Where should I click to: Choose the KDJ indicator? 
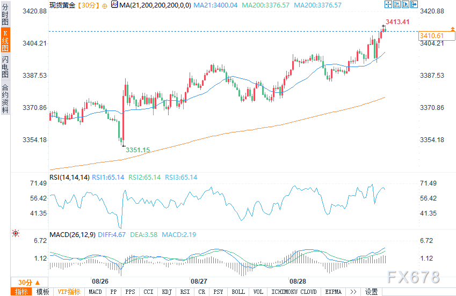[x=166, y=292]
